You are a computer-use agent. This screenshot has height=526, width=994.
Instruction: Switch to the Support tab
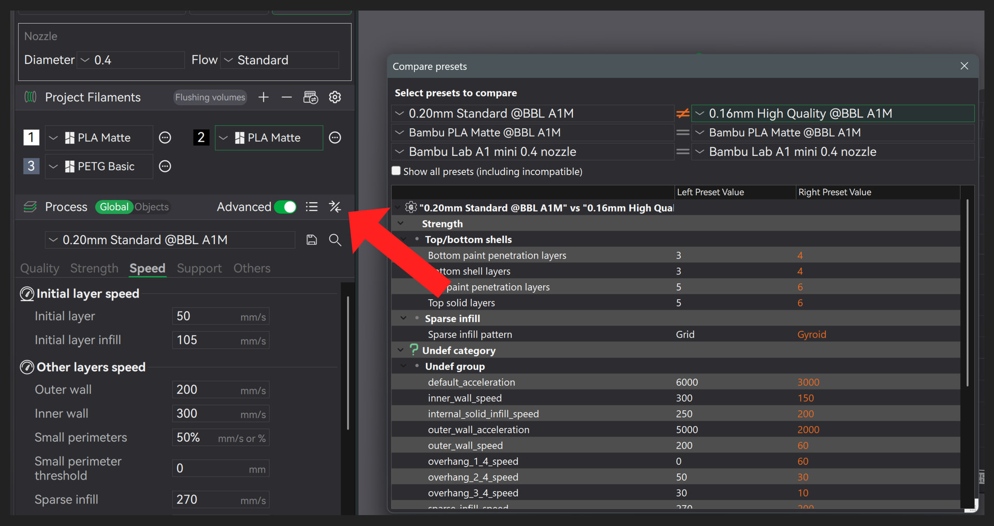[199, 268]
